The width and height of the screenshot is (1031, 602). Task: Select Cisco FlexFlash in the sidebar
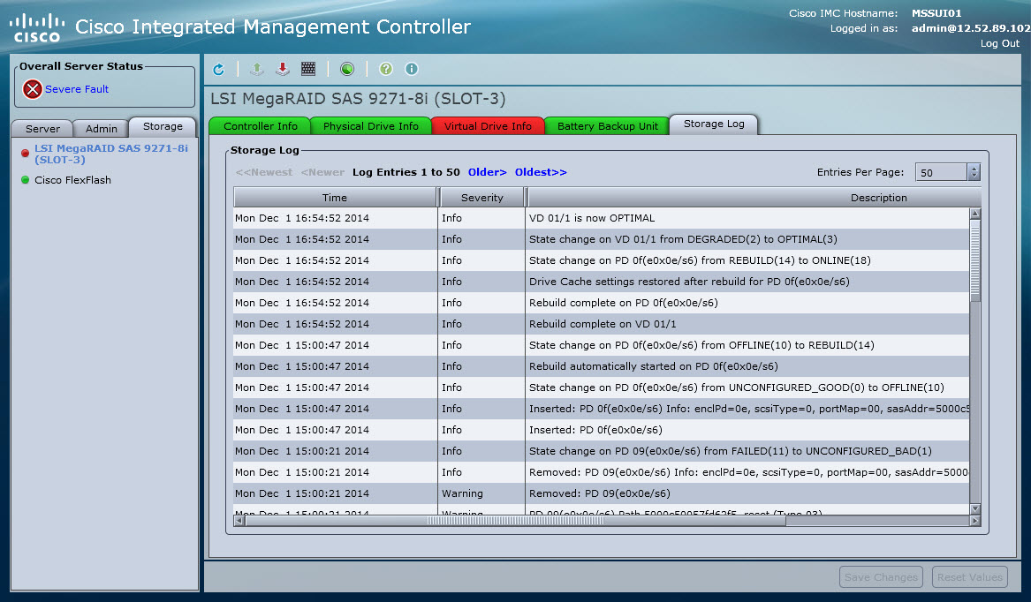(73, 180)
